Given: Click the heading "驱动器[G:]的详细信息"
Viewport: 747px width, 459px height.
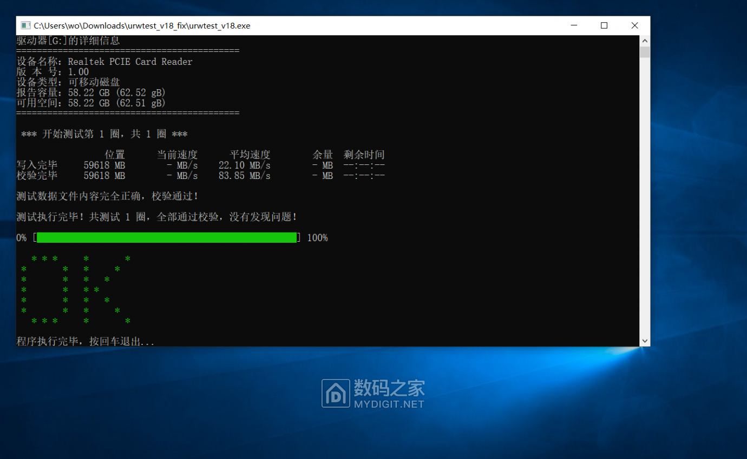Looking at the screenshot, I should point(68,41).
